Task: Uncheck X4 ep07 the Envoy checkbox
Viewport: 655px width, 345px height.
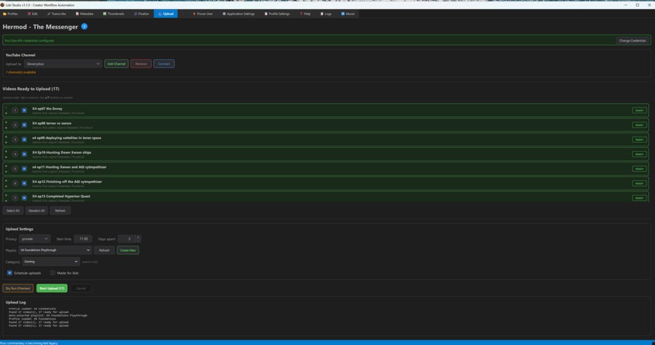Action: [x=24, y=111]
